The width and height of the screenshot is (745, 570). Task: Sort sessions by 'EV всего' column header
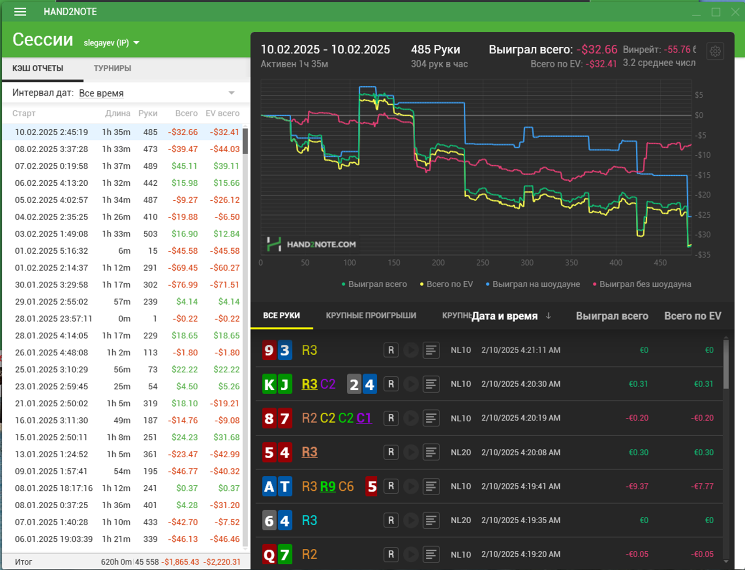[x=222, y=113]
